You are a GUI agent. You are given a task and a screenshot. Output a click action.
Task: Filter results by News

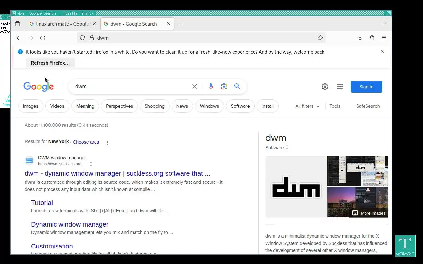pos(182,106)
